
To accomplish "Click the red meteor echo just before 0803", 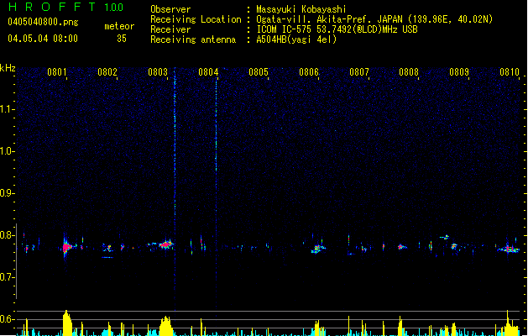I will [165, 244].
